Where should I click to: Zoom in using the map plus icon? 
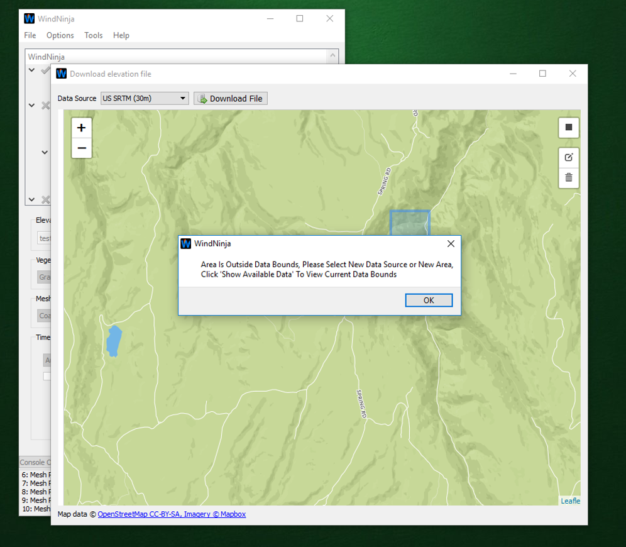click(81, 127)
